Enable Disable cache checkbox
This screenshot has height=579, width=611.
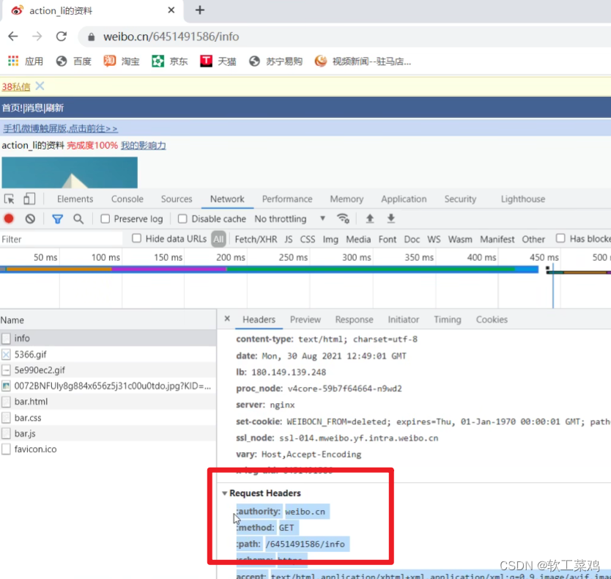tap(182, 218)
